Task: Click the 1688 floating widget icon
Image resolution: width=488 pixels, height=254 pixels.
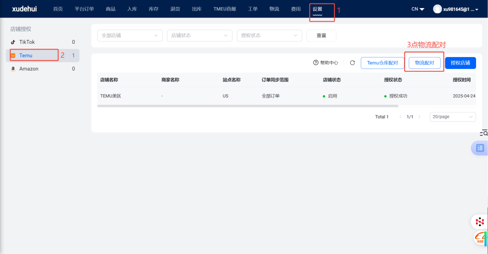Action: click(480, 238)
